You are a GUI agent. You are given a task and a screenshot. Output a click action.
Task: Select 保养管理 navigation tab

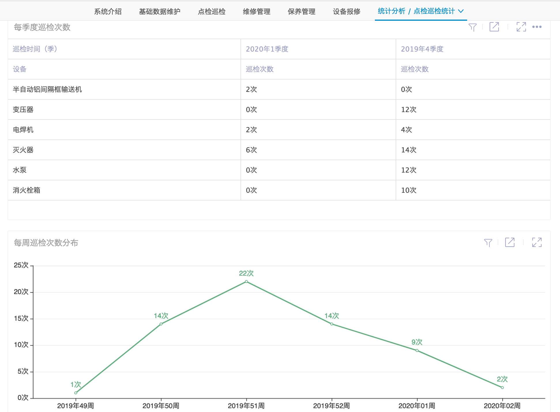301,12
